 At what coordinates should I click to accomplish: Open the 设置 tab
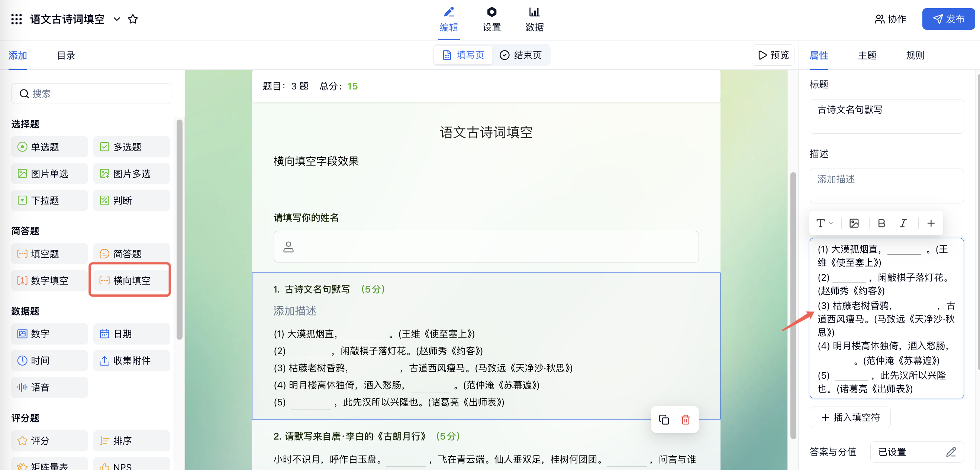tap(491, 19)
